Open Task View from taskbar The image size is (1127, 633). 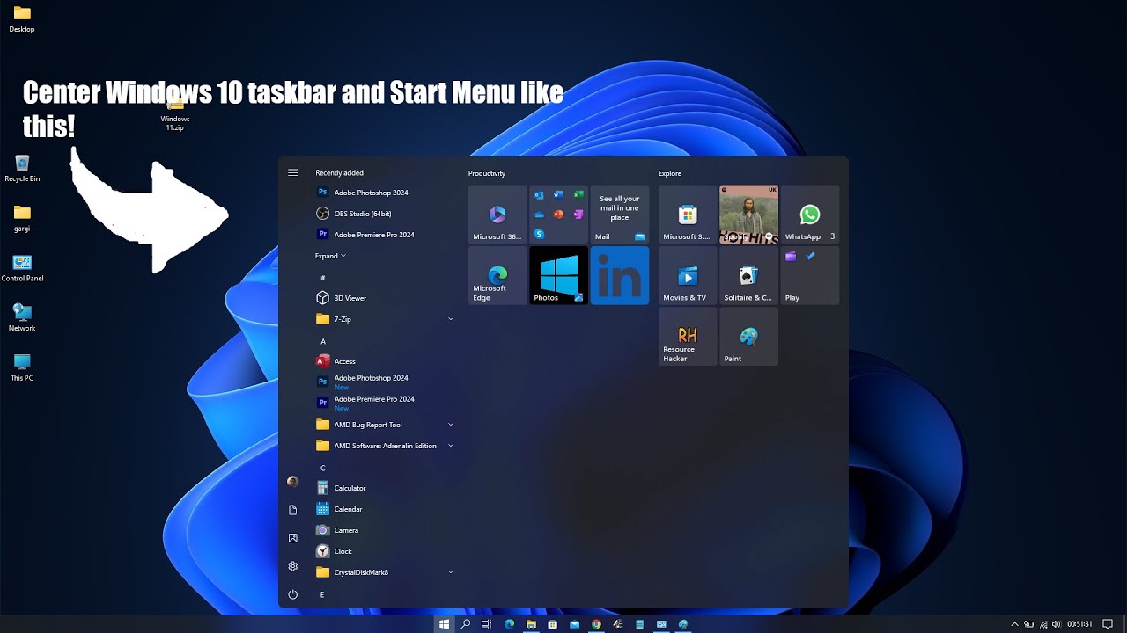487,624
